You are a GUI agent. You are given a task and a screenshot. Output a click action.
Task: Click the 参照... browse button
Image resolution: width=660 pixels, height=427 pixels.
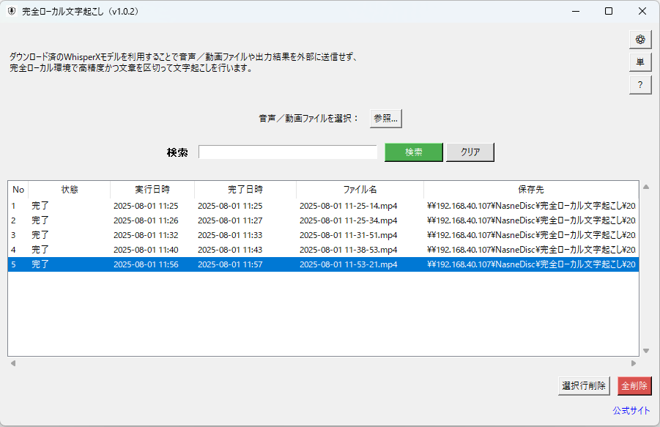[x=385, y=118]
